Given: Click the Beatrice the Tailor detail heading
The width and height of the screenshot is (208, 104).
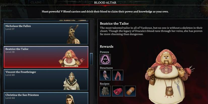Looking at the screenshot, I should click(x=114, y=23).
